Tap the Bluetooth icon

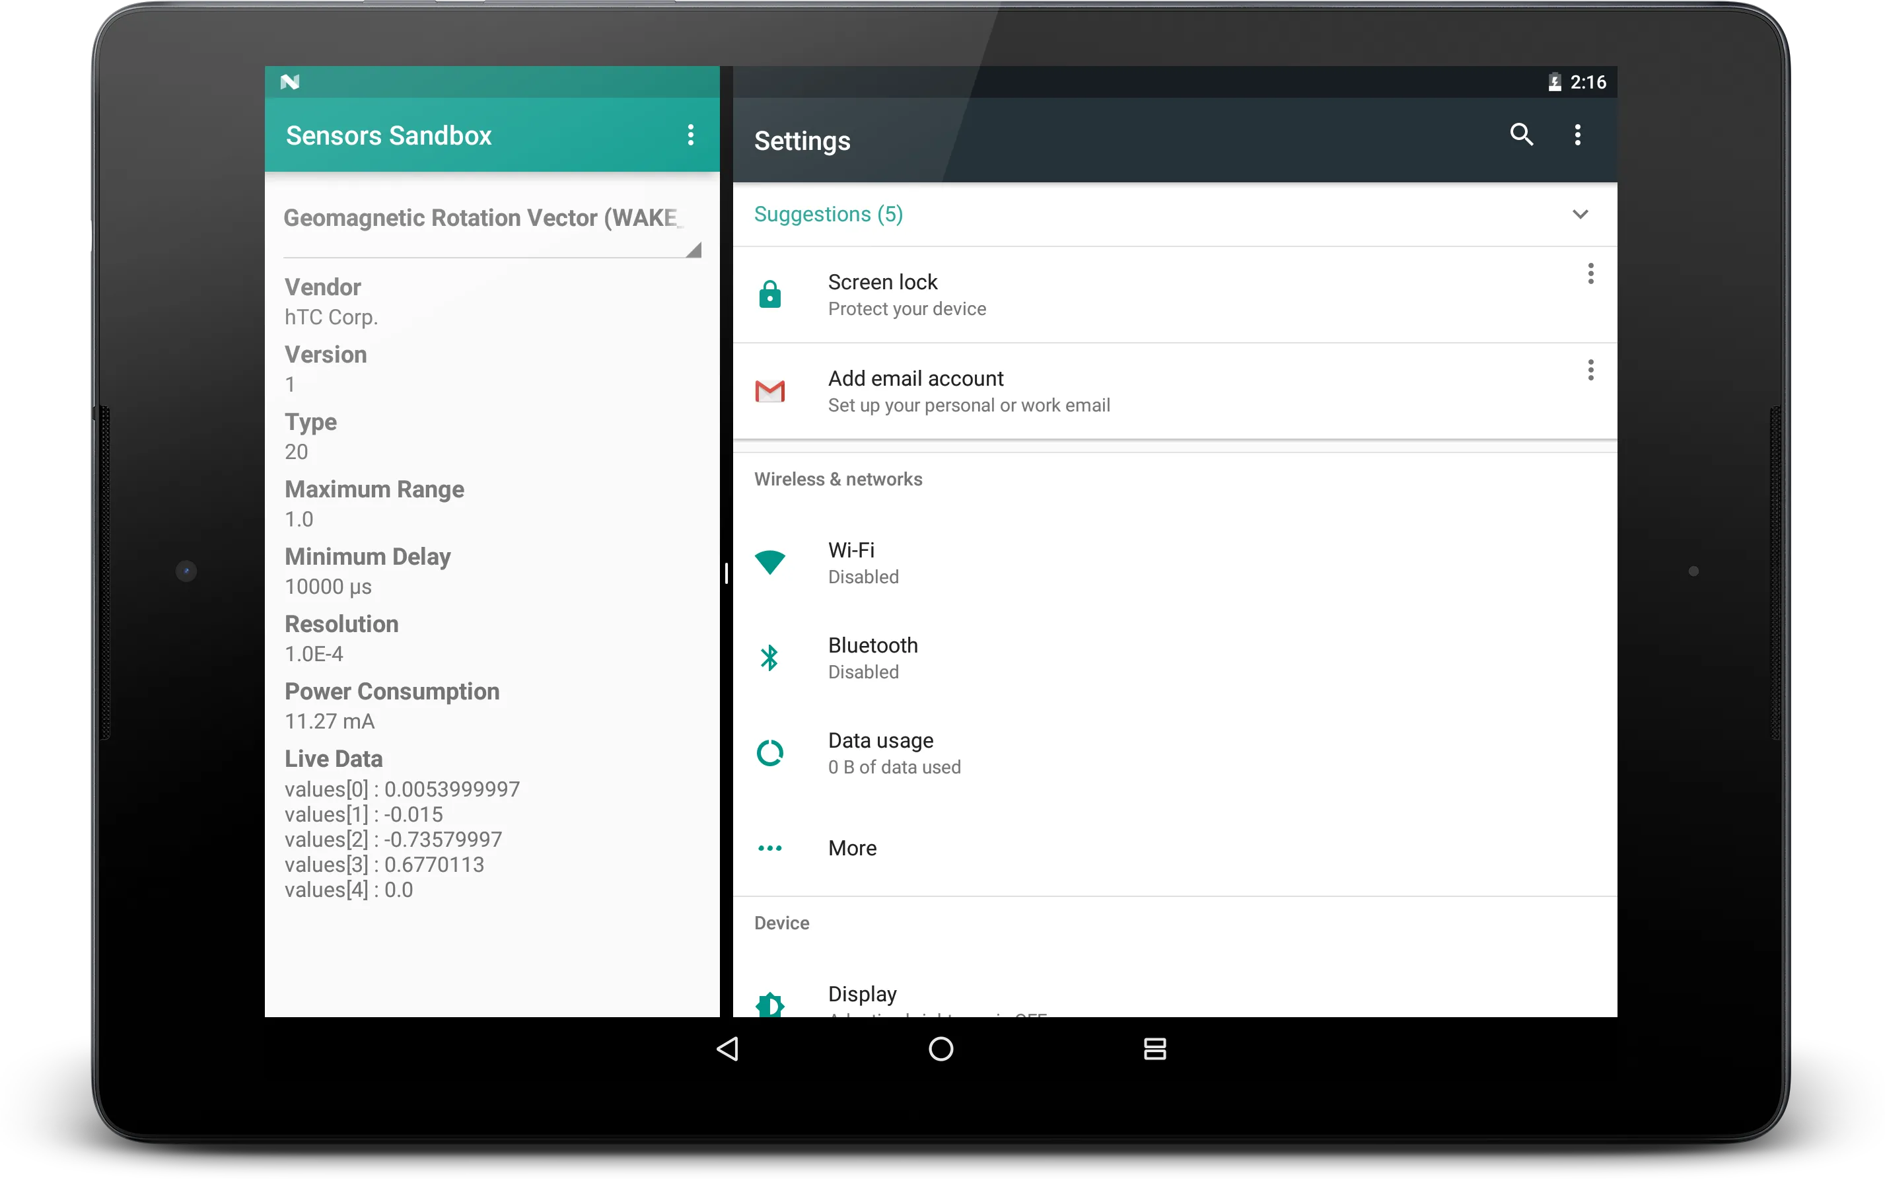[769, 657]
